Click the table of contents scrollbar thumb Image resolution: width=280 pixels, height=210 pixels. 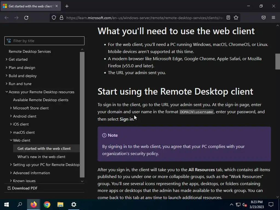(x=82, y=115)
